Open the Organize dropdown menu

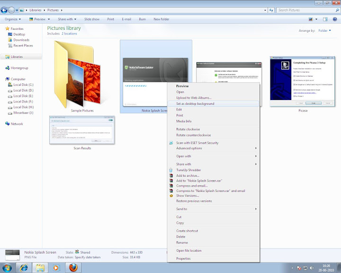click(13, 19)
